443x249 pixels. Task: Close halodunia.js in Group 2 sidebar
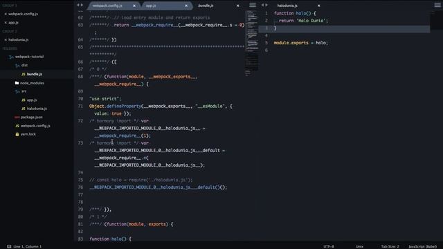click(x=6, y=40)
